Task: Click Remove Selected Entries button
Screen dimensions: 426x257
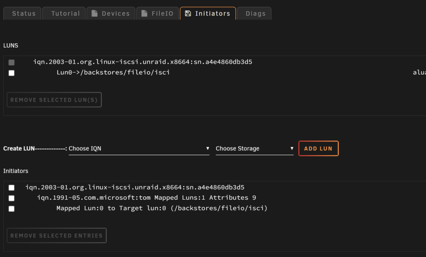Action: point(57,236)
